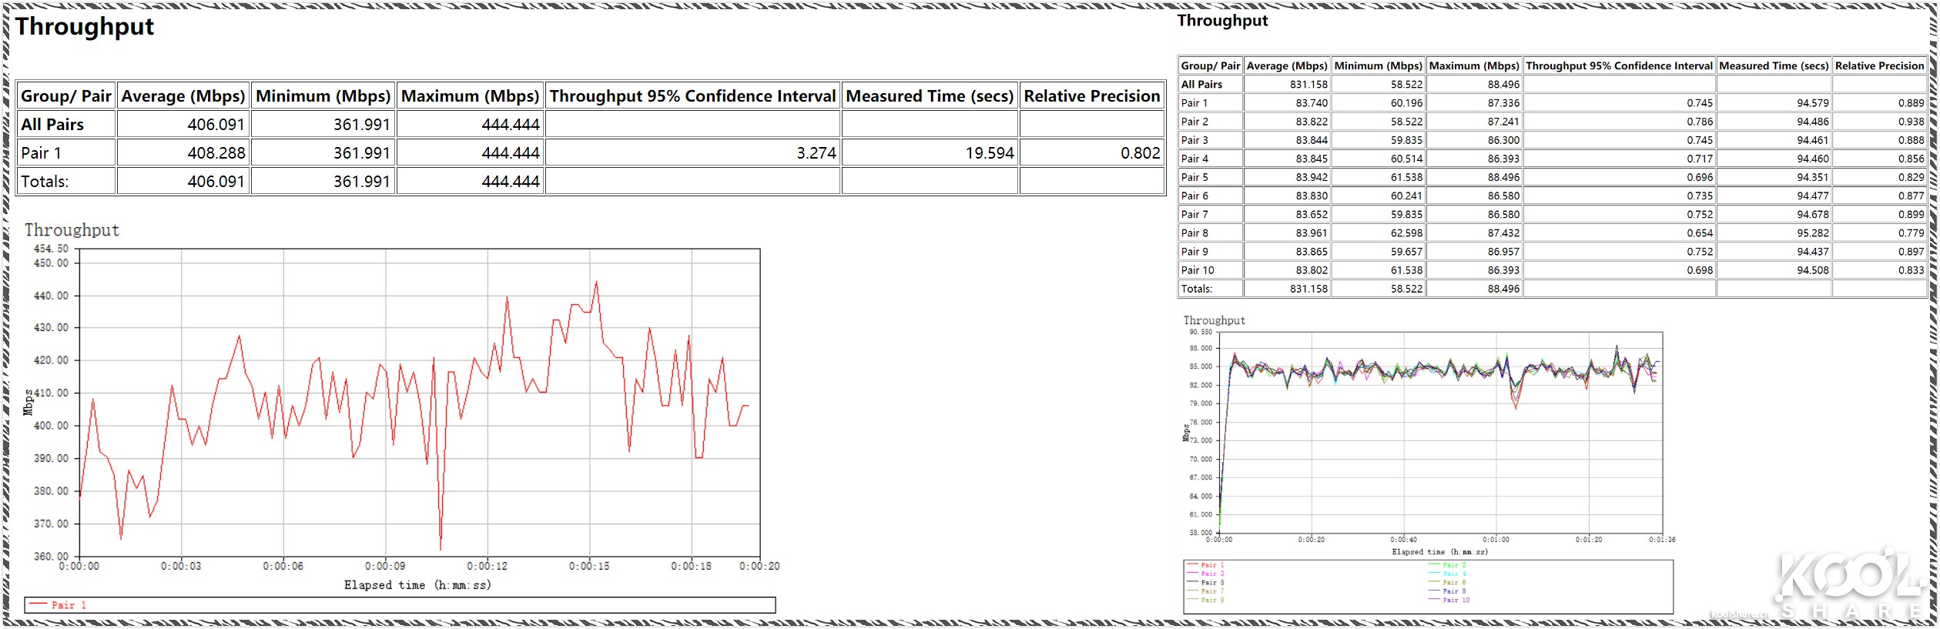Click Pair 4 confidence interval 0.717
Viewport: 1940px width, 629px height.
(x=1700, y=159)
